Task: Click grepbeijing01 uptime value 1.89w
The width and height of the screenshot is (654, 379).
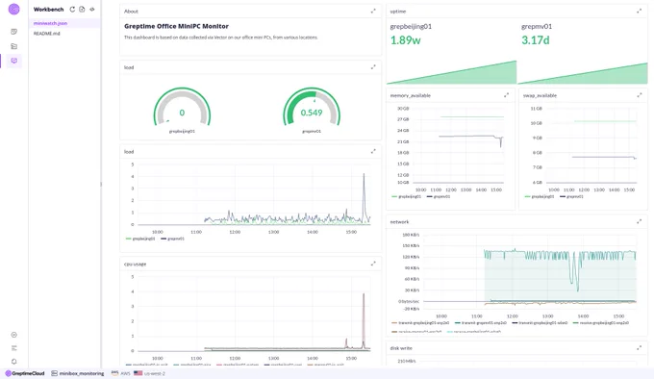Action: pyautogui.click(x=406, y=40)
